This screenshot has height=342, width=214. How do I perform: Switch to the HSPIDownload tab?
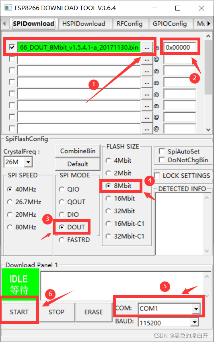[84, 23]
